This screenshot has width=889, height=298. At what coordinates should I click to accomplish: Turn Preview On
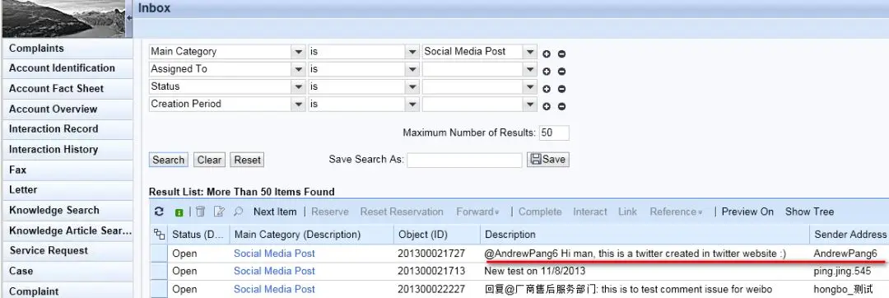747,212
